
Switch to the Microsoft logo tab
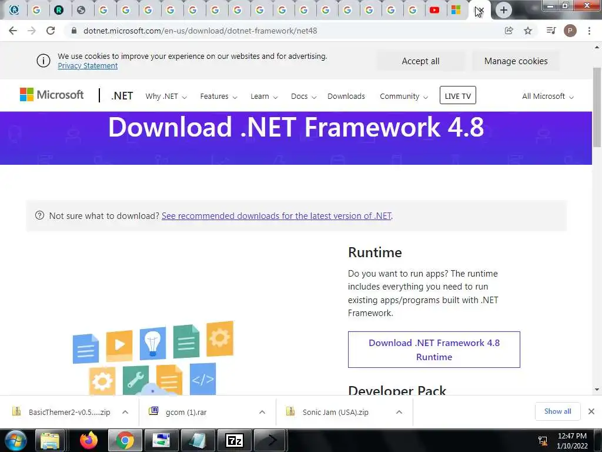pos(456,11)
